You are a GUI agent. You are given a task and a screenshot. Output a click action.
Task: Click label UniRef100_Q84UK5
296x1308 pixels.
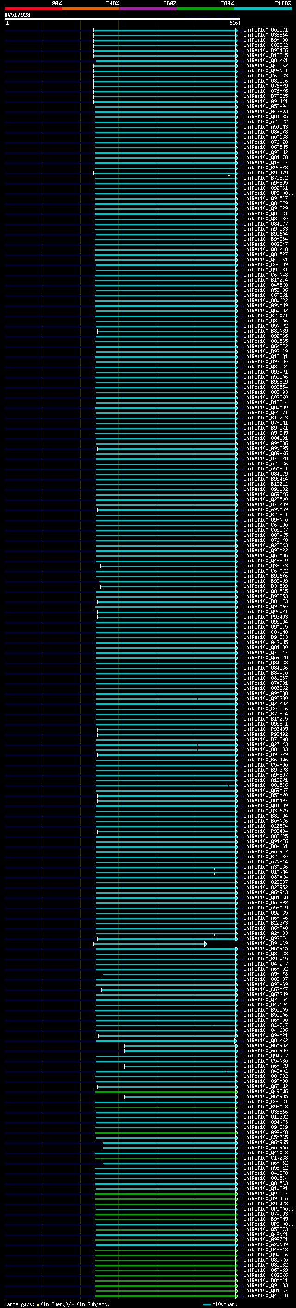pyautogui.click(x=265, y=117)
